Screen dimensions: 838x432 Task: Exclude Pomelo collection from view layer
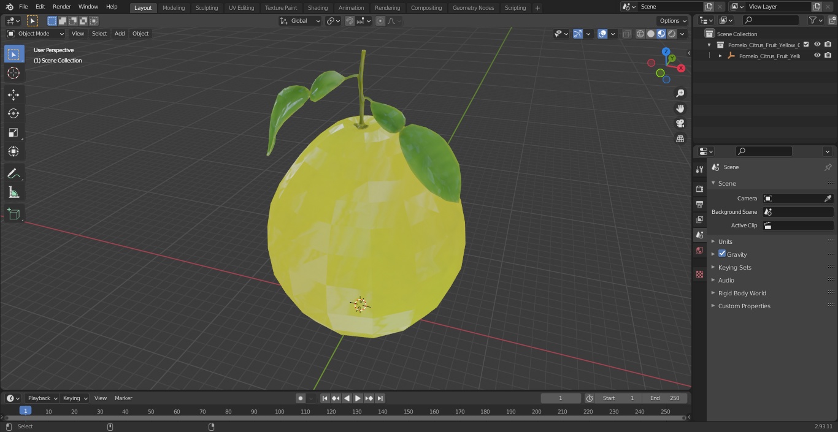[806, 44]
